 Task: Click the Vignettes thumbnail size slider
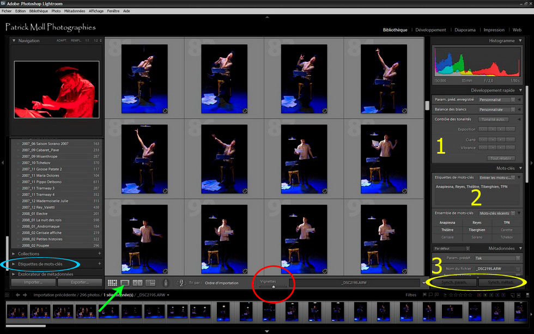click(274, 286)
